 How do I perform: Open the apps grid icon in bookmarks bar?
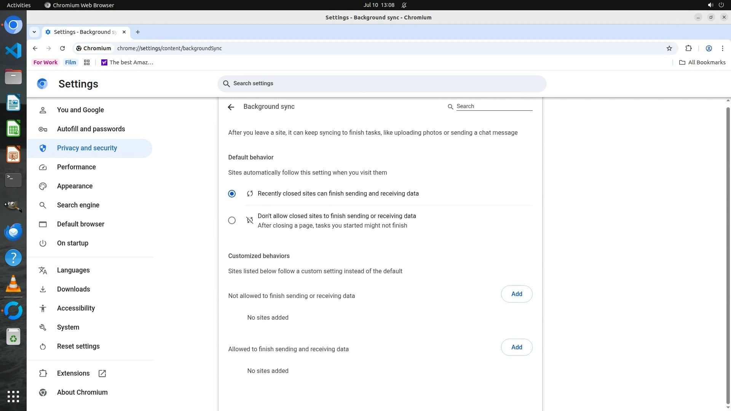87,62
